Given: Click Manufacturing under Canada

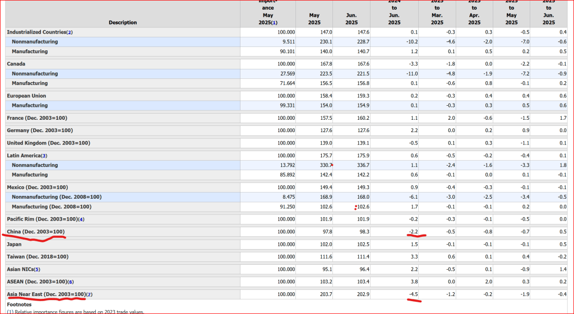Looking at the screenshot, I should tap(30, 83).
